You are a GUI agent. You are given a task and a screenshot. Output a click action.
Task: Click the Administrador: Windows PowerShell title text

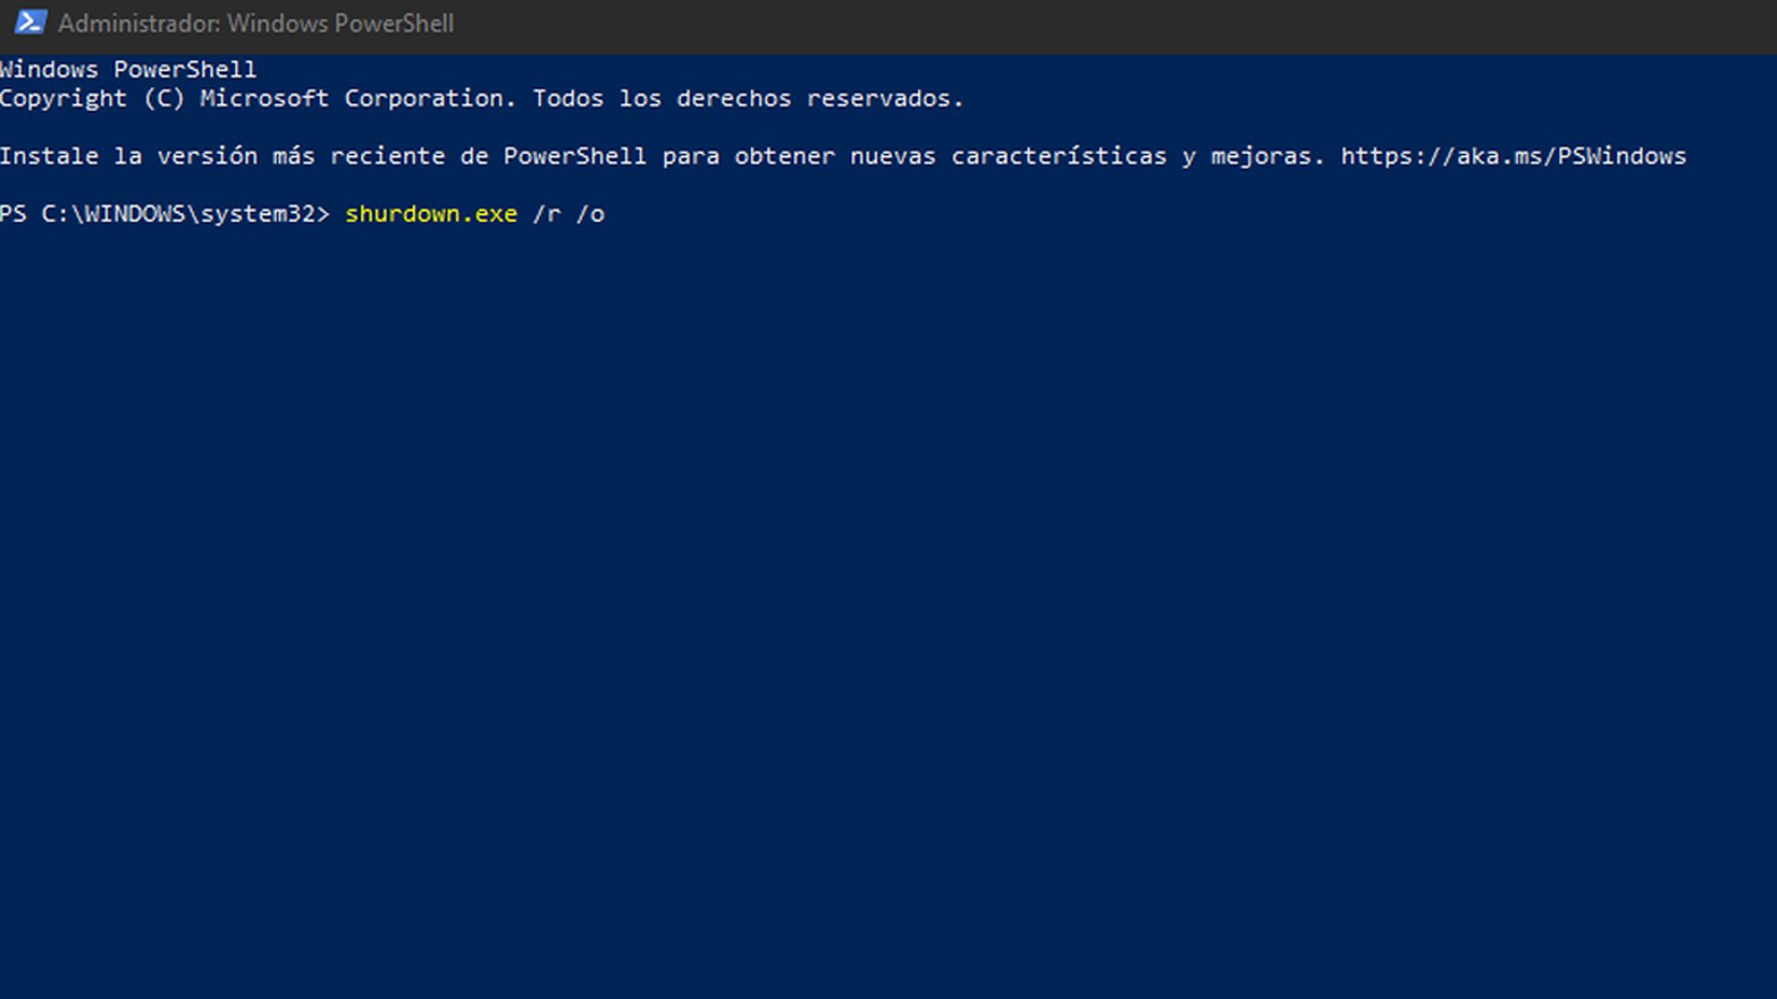(x=255, y=23)
